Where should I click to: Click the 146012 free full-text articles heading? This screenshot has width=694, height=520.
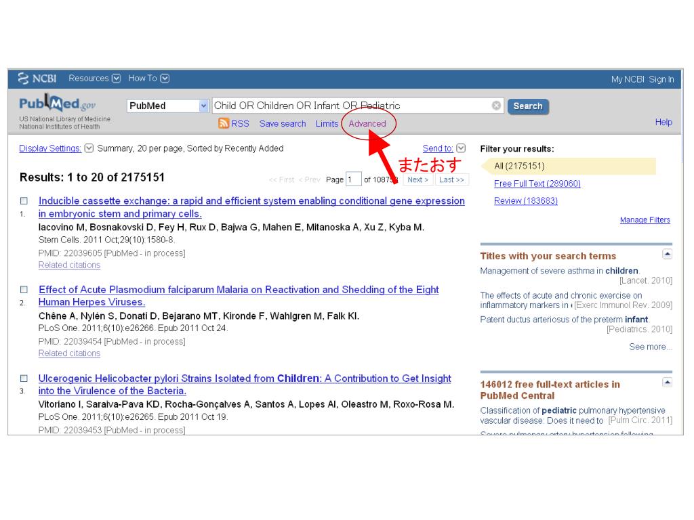point(550,390)
